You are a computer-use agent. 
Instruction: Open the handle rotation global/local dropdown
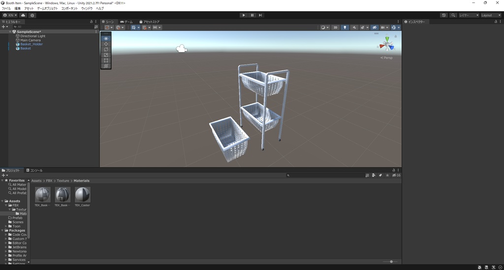120,27
